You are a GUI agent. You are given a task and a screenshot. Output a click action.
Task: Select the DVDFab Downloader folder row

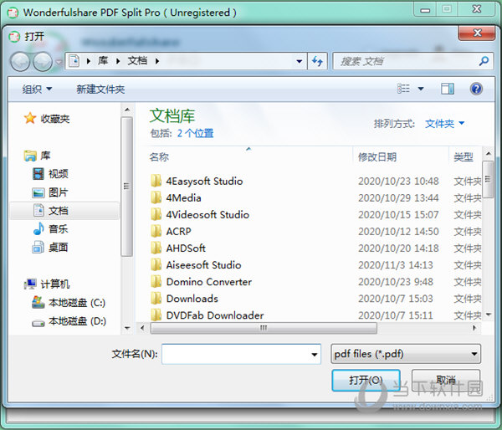click(x=315, y=315)
